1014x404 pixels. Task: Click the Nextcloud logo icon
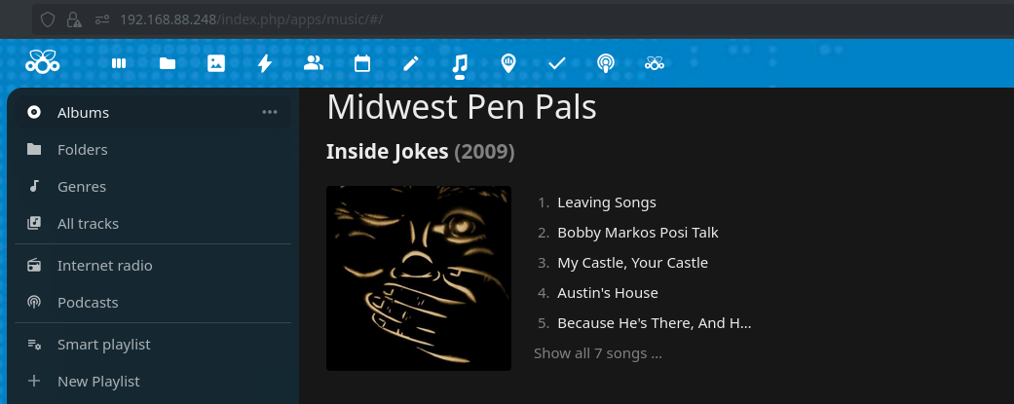[43, 63]
